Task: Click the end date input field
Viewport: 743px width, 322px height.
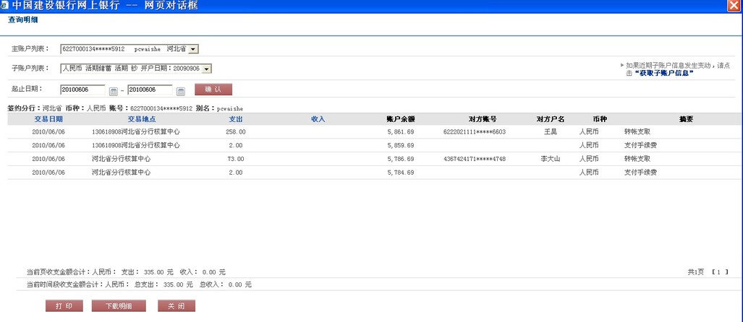Action: (150, 90)
